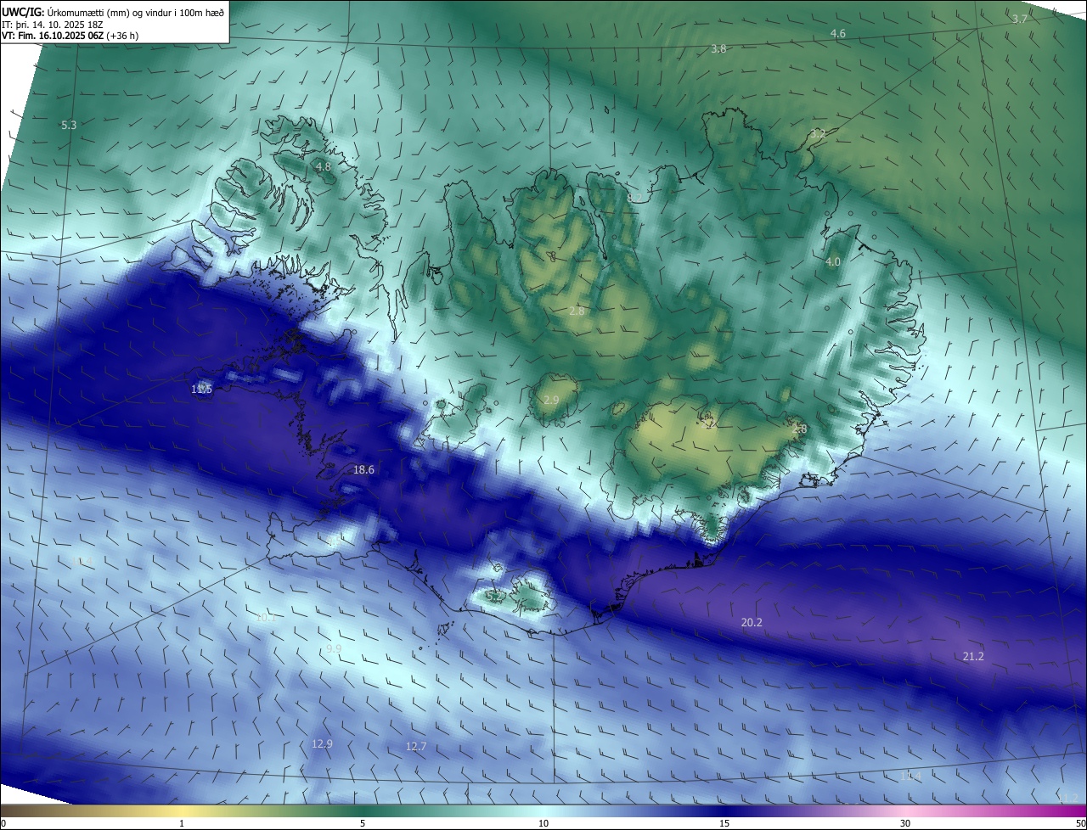Image resolution: width=1087 pixels, height=830 pixels.
Task: Click the 3.7 value label on the map
Action: (1020, 19)
